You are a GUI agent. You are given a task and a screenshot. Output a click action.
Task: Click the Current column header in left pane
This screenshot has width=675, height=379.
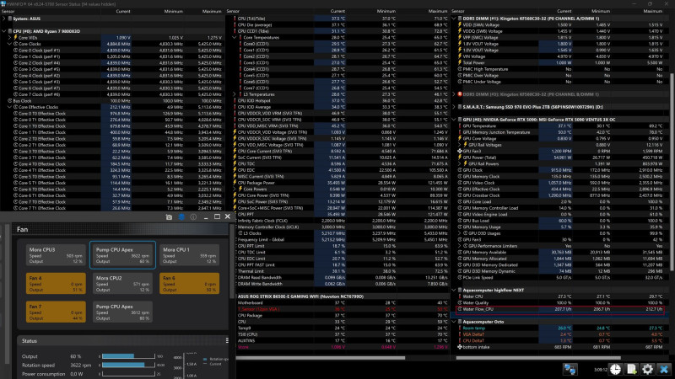point(123,11)
